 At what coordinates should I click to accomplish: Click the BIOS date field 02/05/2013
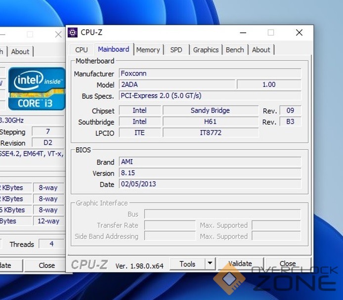[x=210, y=184]
